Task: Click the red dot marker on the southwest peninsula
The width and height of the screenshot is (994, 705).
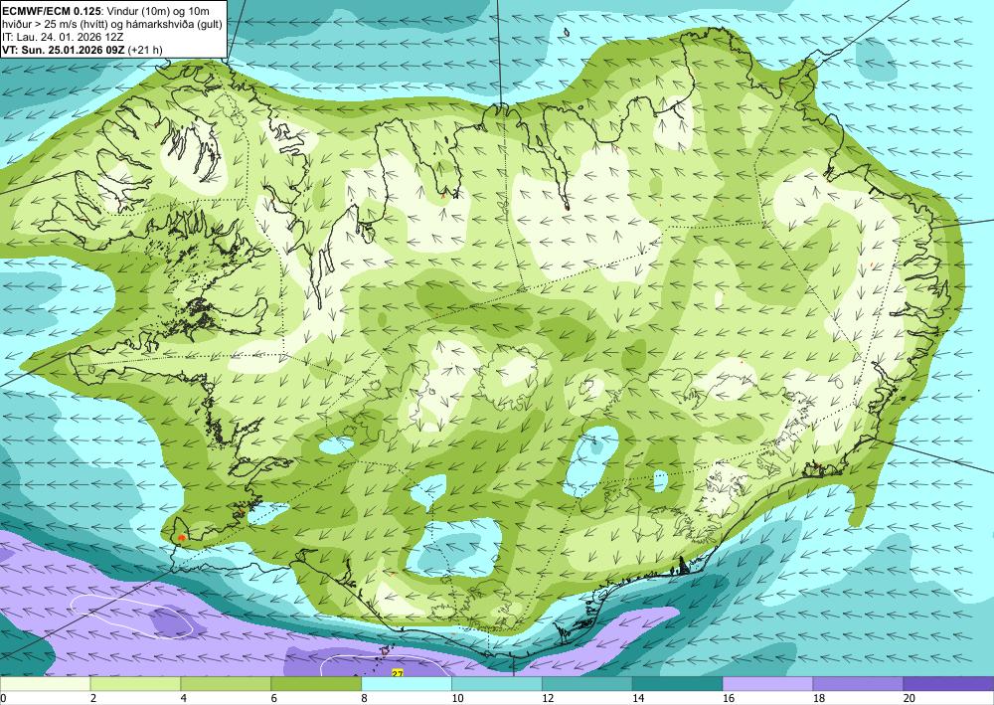Action: click(x=182, y=538)
